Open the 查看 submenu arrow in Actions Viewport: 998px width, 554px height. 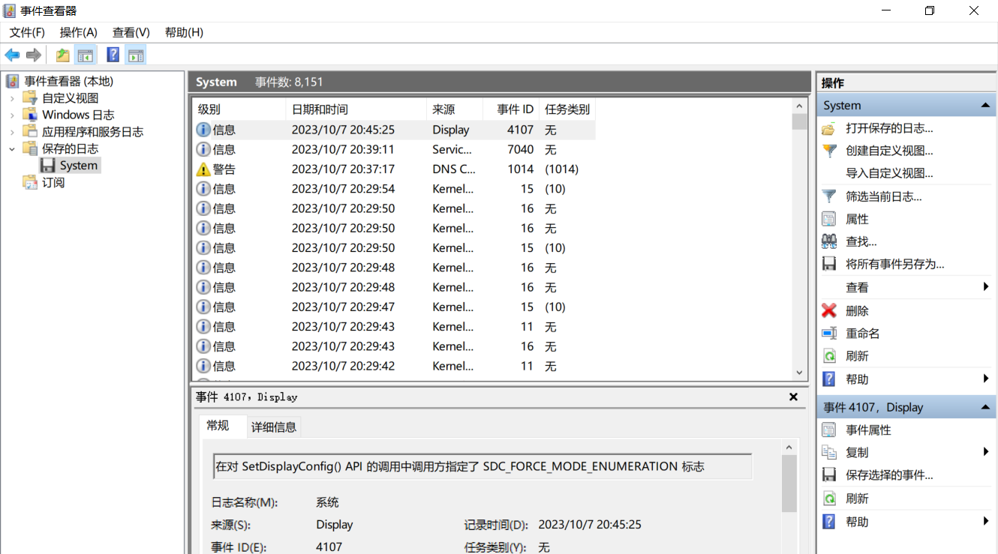(986, 287)
